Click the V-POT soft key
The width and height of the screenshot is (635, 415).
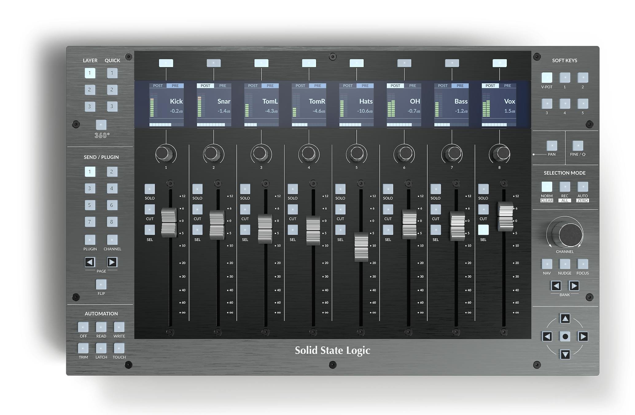[547, 77]
